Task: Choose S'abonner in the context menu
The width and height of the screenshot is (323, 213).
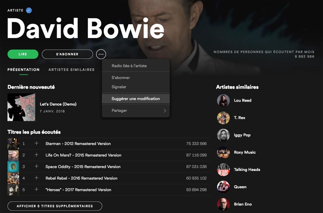Action: pos(136,77)
